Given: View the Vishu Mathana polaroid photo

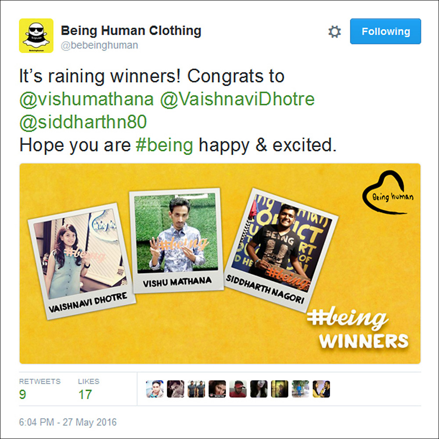Looking at the screenshot, I should coord(176,241).
